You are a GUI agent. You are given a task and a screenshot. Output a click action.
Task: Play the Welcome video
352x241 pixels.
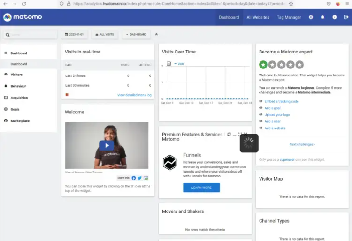click(107, 145)
